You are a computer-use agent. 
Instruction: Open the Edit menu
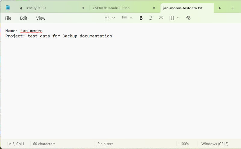pos(24,18)
